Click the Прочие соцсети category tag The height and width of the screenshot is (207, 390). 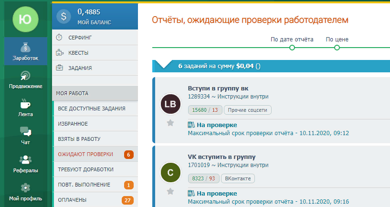pyautogui.click(x=248, y=110)
